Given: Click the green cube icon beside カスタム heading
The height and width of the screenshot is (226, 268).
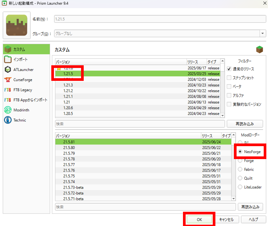Looking at the screenshot, I should pyautogui.click(x=259, y=49).
